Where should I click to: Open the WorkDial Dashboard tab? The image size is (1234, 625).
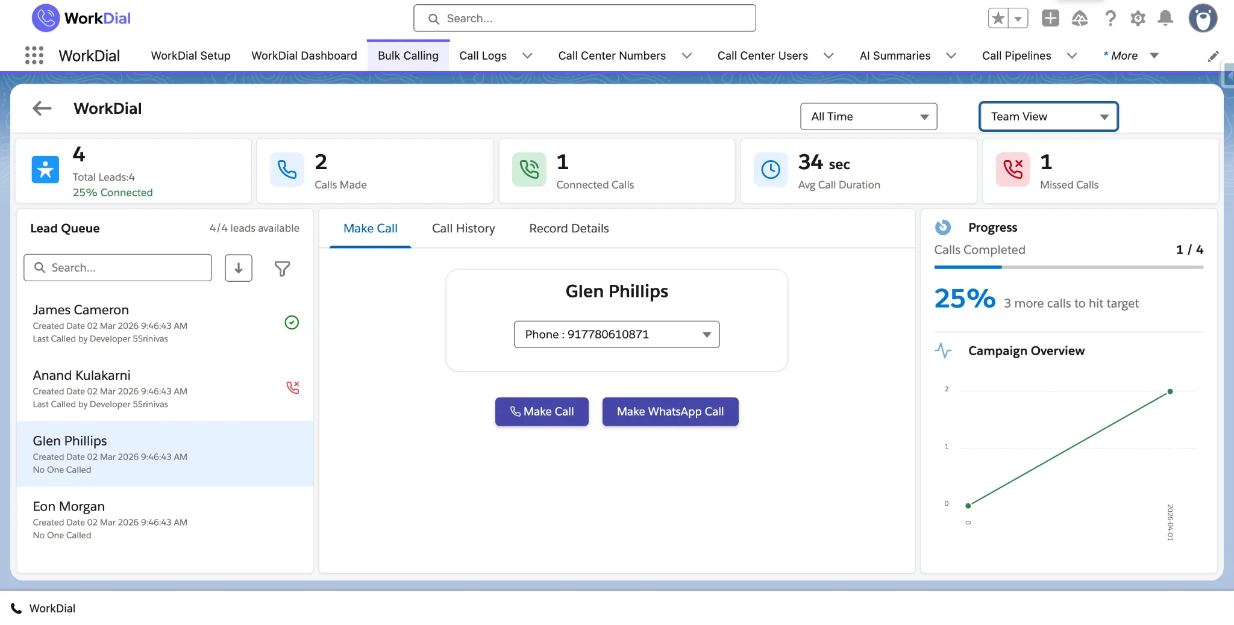(x=304, y=55)
